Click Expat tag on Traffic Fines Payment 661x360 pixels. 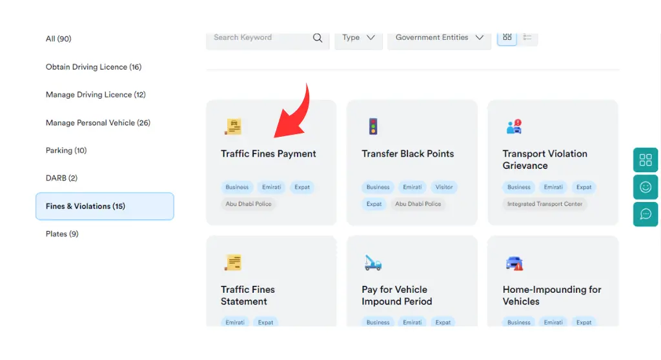pos(302,187)
